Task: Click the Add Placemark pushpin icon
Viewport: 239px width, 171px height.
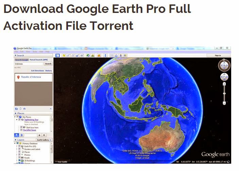Action: tap(64, 55)
